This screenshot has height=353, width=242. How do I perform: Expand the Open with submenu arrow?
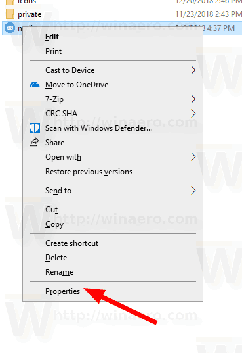click(193, 157)
